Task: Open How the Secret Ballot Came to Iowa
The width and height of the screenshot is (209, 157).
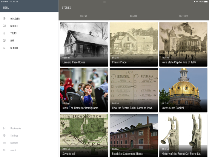Action: pyautogui.click(x=134, y=90)
